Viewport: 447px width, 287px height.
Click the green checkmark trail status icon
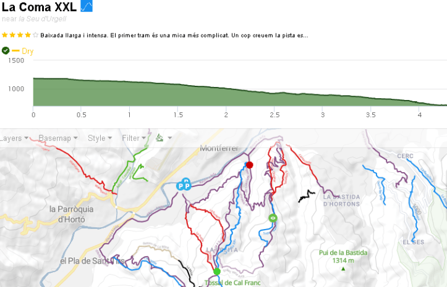[x=6, y=51]
